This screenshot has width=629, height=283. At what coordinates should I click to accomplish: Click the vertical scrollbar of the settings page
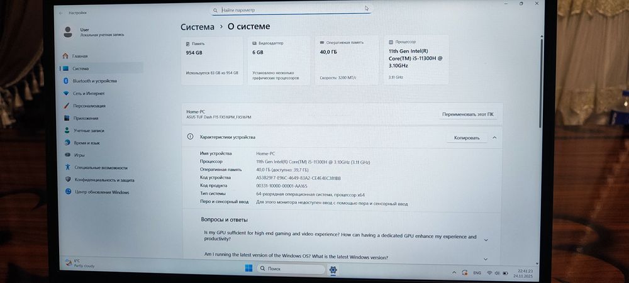[541, 84]
